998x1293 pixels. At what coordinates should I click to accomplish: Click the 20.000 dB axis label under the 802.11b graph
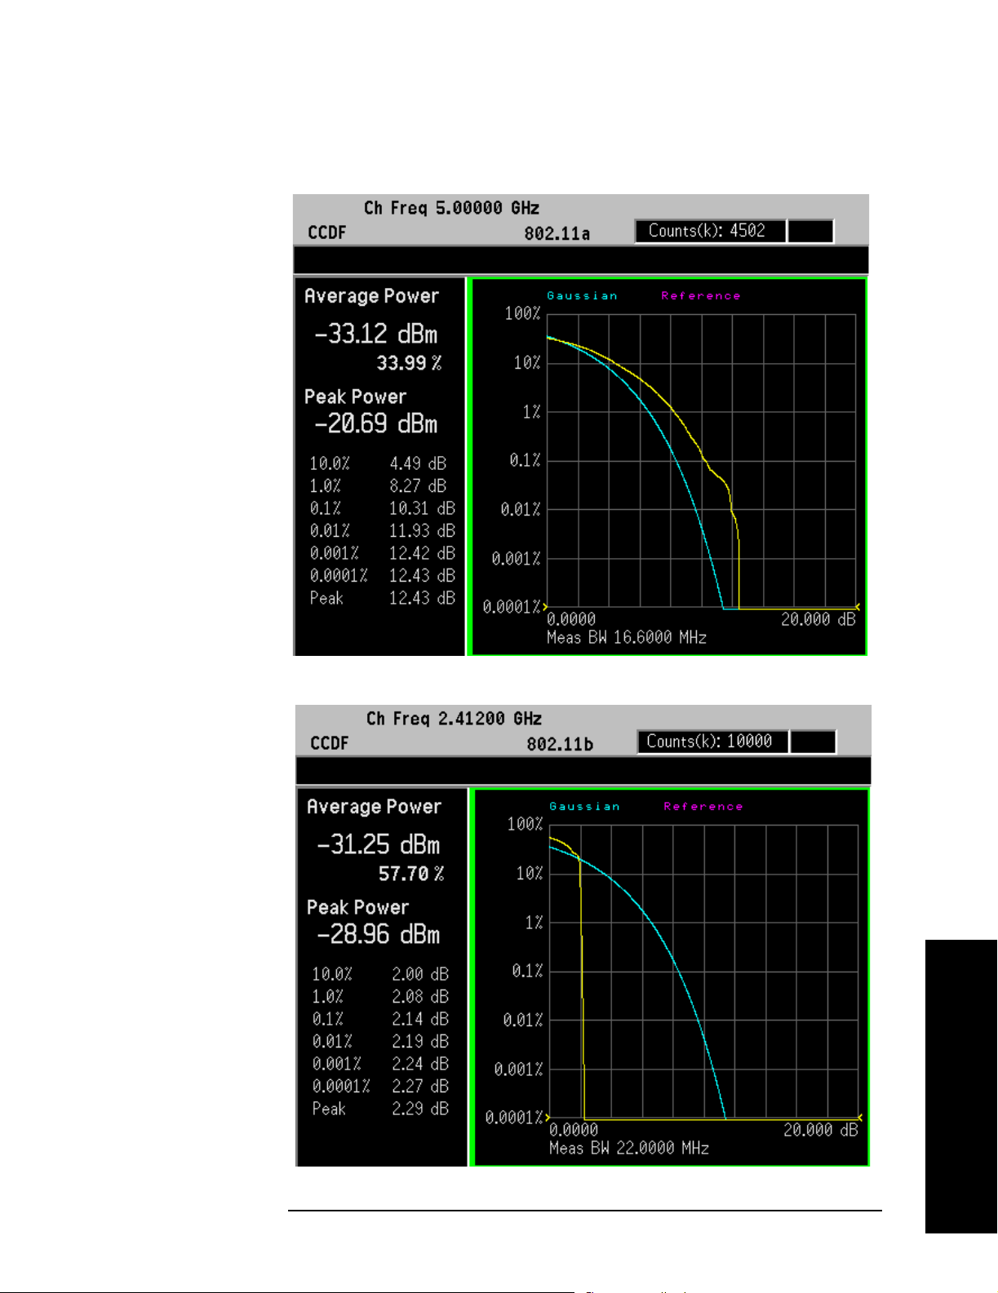821,1130
